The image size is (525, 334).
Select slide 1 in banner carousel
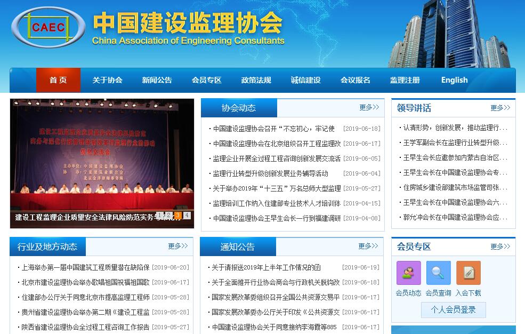click(x=160, y=215)
